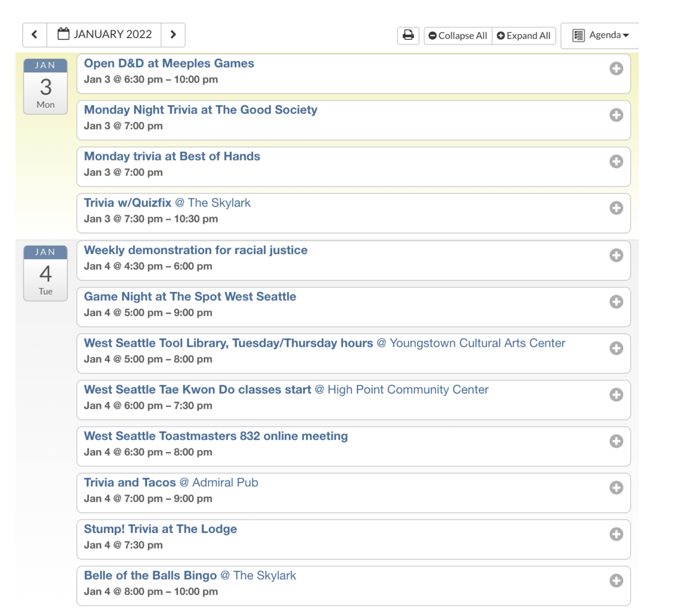Go to the next month
This screenshot has height=612, width=674.
(x=173, y=35)
